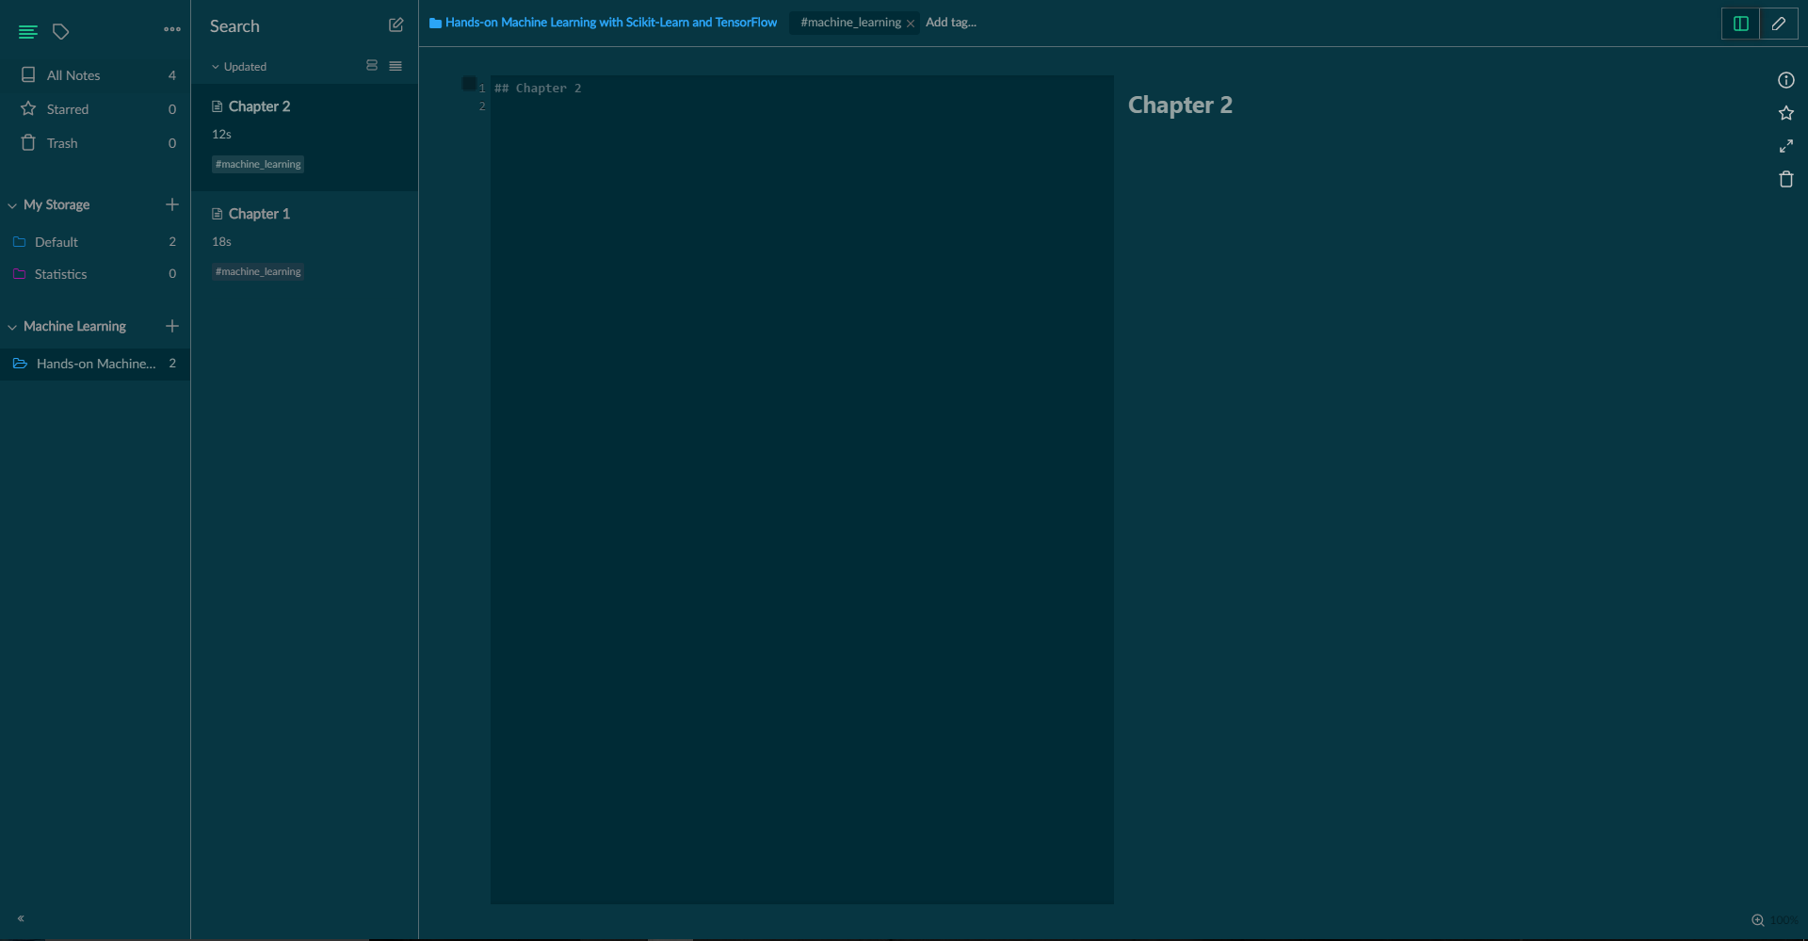The image size is (1808, 941).
Task: Click the 12s timestamp on Chapter 2
Action: 221,135
